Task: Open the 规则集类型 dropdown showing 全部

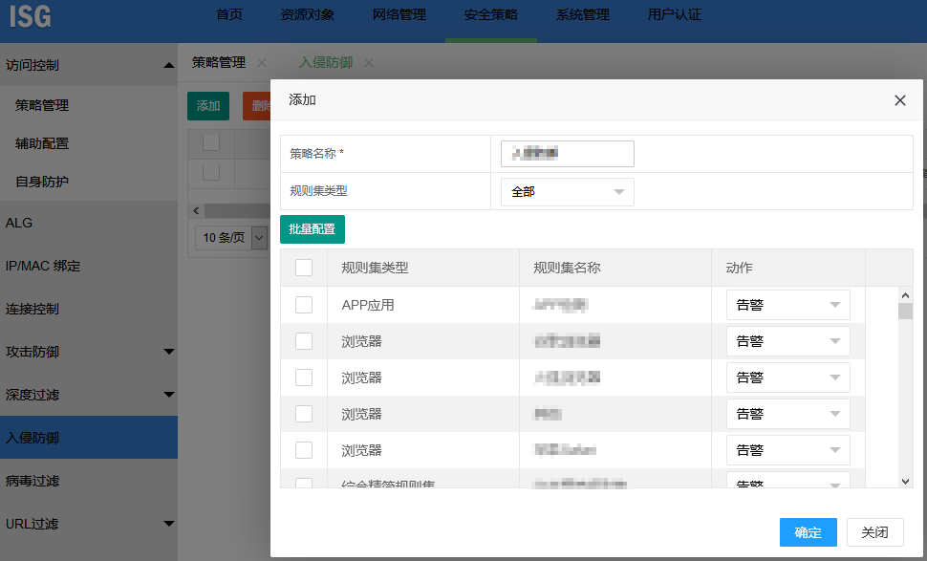Action: (567, 191)
